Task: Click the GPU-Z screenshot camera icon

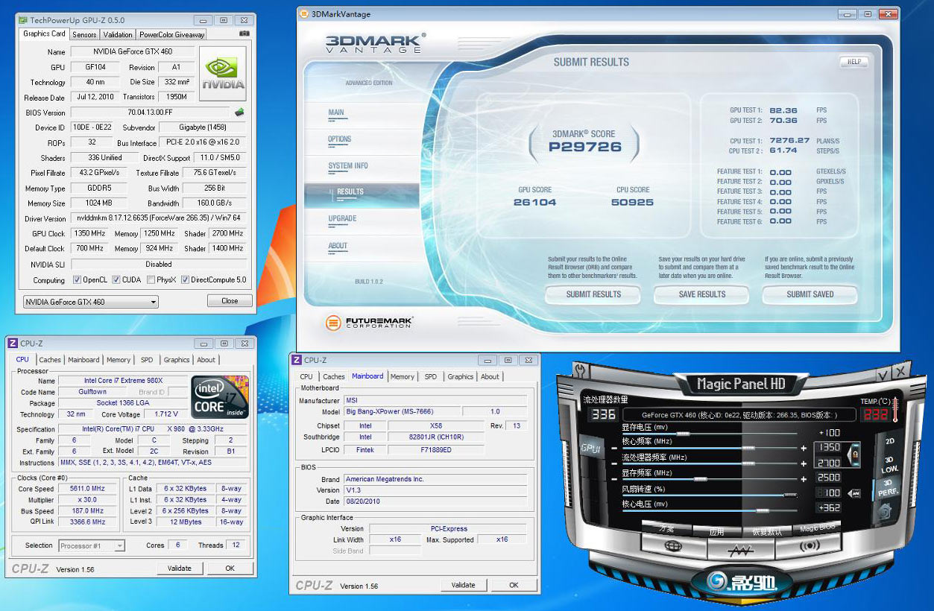Action: [244, 34]
